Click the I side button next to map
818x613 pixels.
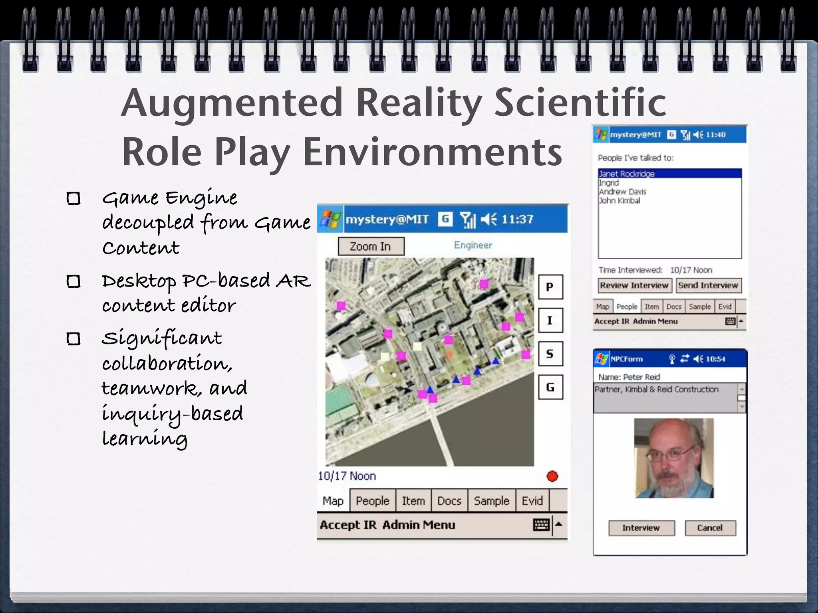pyautogui.click(x=550, y=320)
